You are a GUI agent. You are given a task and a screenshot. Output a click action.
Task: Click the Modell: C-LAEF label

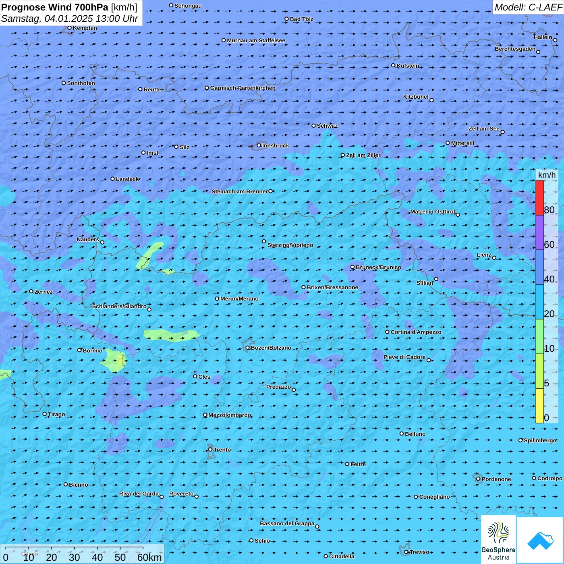point(528,7)
